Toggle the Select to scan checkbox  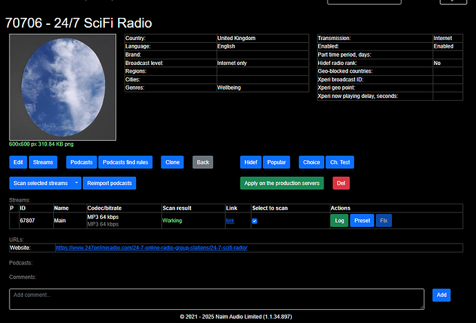click(x=255, y=221)
